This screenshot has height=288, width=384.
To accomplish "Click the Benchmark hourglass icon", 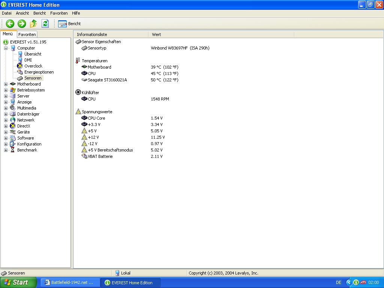I will (13, 150).
